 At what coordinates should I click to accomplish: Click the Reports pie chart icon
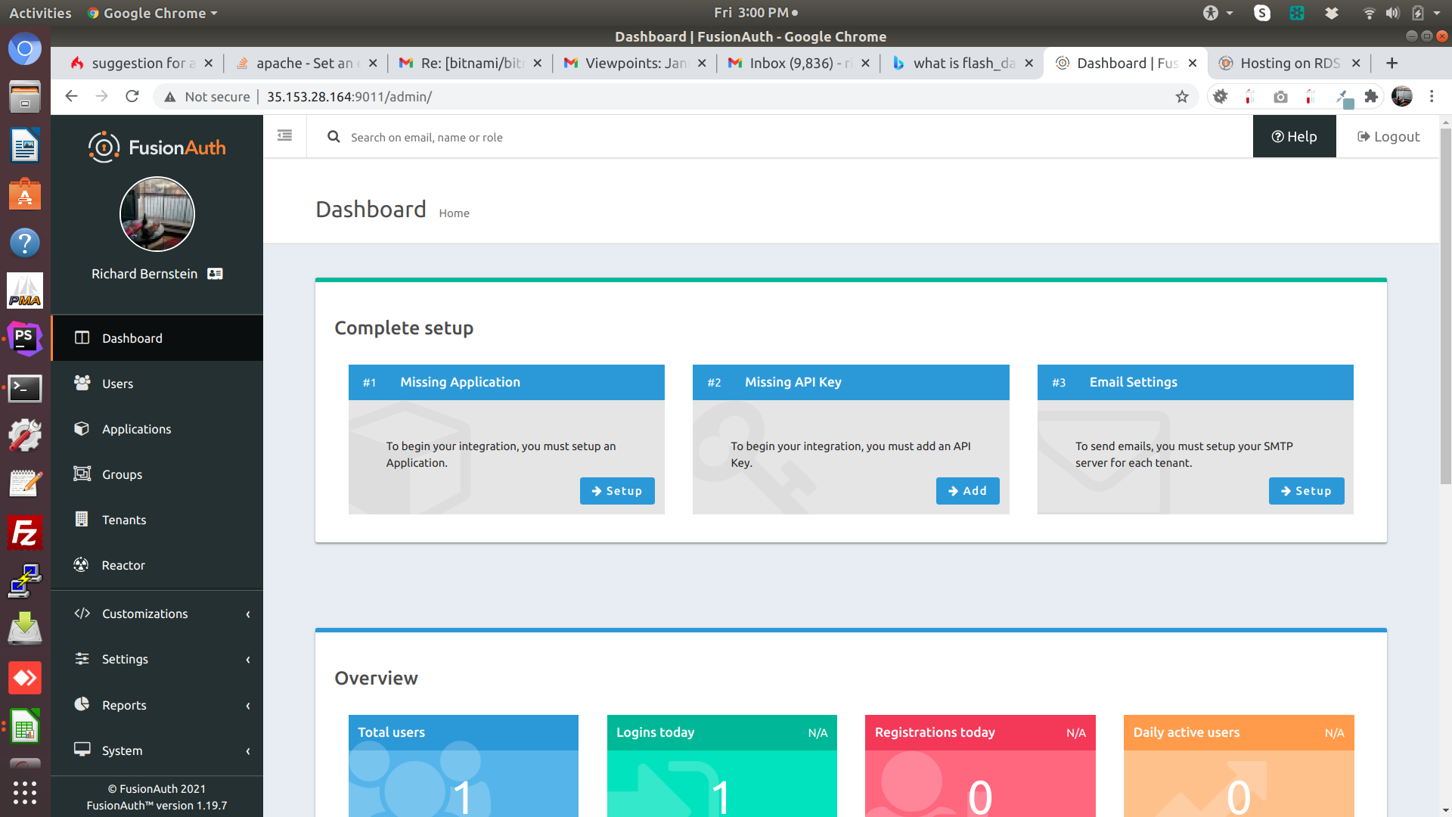[x=82, y=704]
